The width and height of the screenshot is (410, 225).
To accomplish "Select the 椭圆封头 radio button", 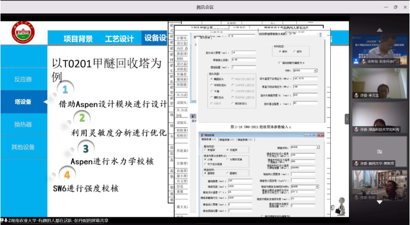I will 211,78.
